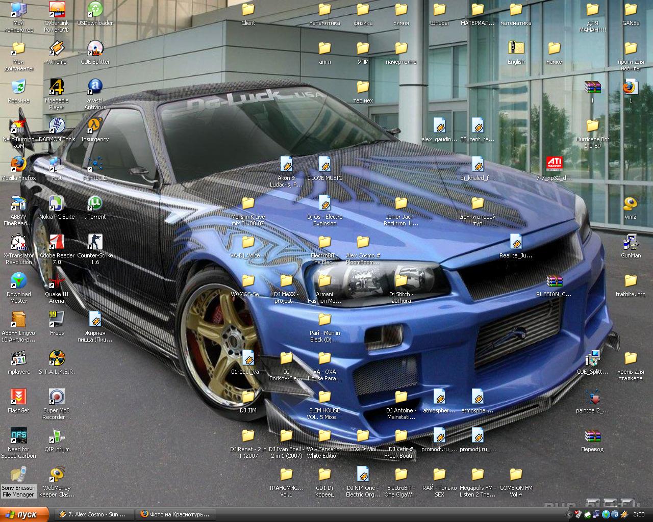653x522 pixels.
Task: Click the system tray clock showing 2:00
Action: point(638,514)
